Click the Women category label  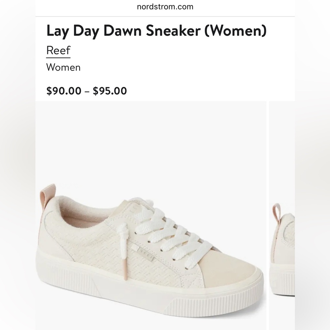point(64,68)
